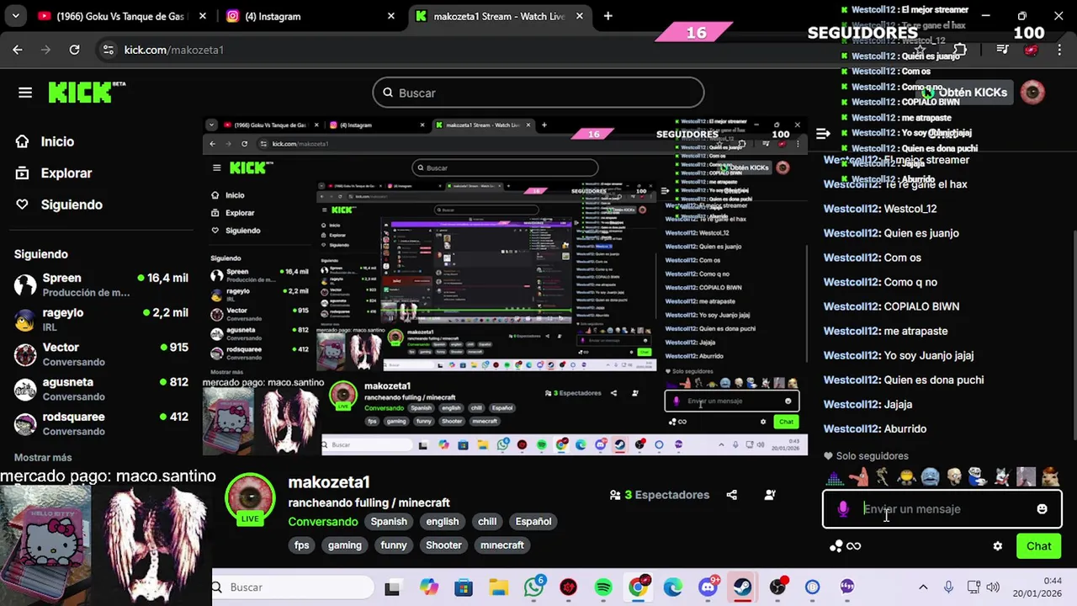Viewport: 1077px width, 606px height.
Task: Open File Explorer from the taskbar
Action: [x=499, y=587]
